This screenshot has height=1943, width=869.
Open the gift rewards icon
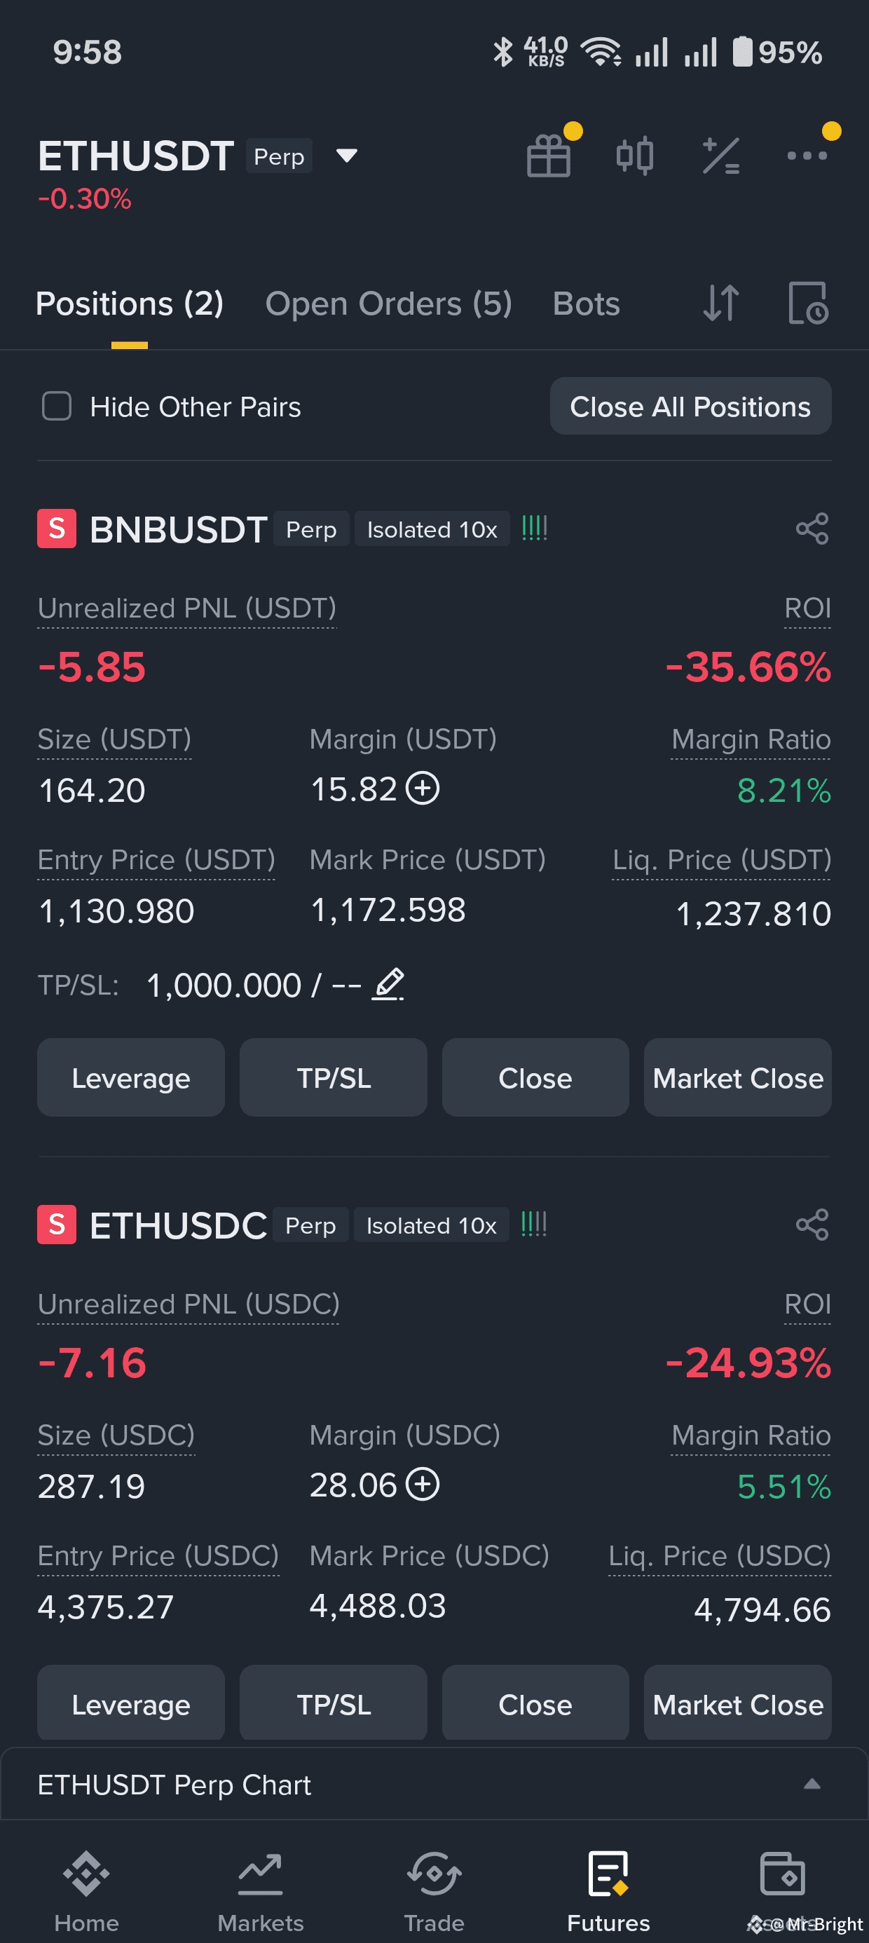click(549, 156)
